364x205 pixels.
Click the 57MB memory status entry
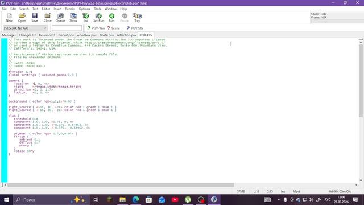(241, 191)
